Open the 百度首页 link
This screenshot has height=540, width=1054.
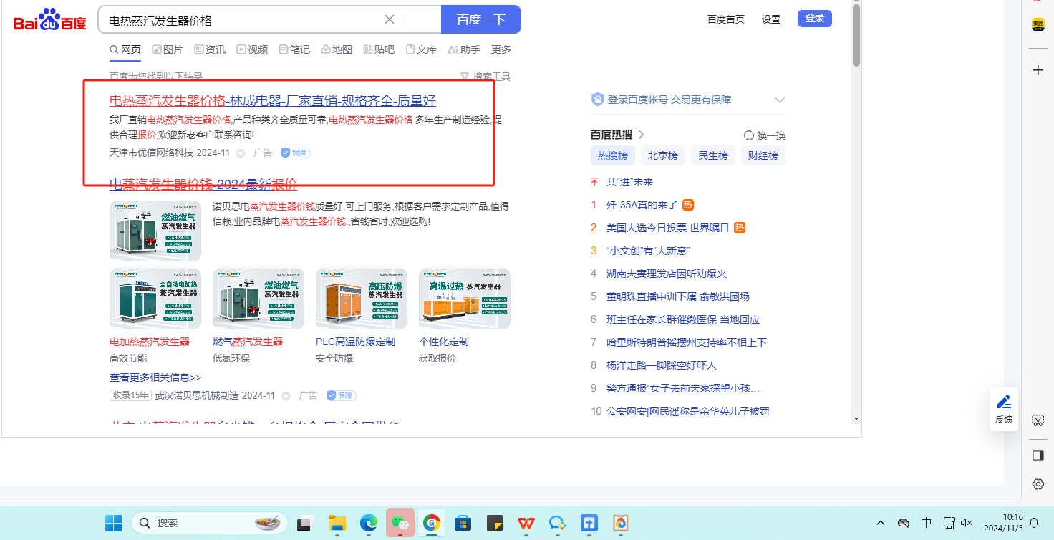coord(726,19)
